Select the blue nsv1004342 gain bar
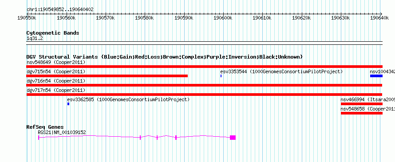Screen dimensions: 395x162 pos(376,76)
